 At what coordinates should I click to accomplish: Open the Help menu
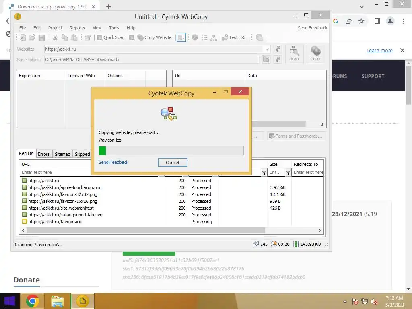[131, 28]
